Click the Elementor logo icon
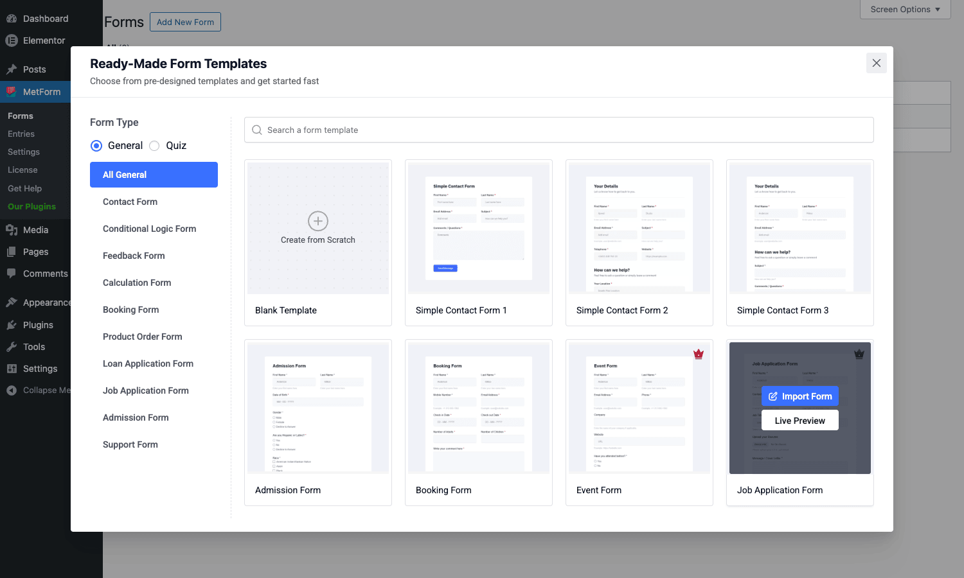The image size is (964, 578). pos(12,40)
